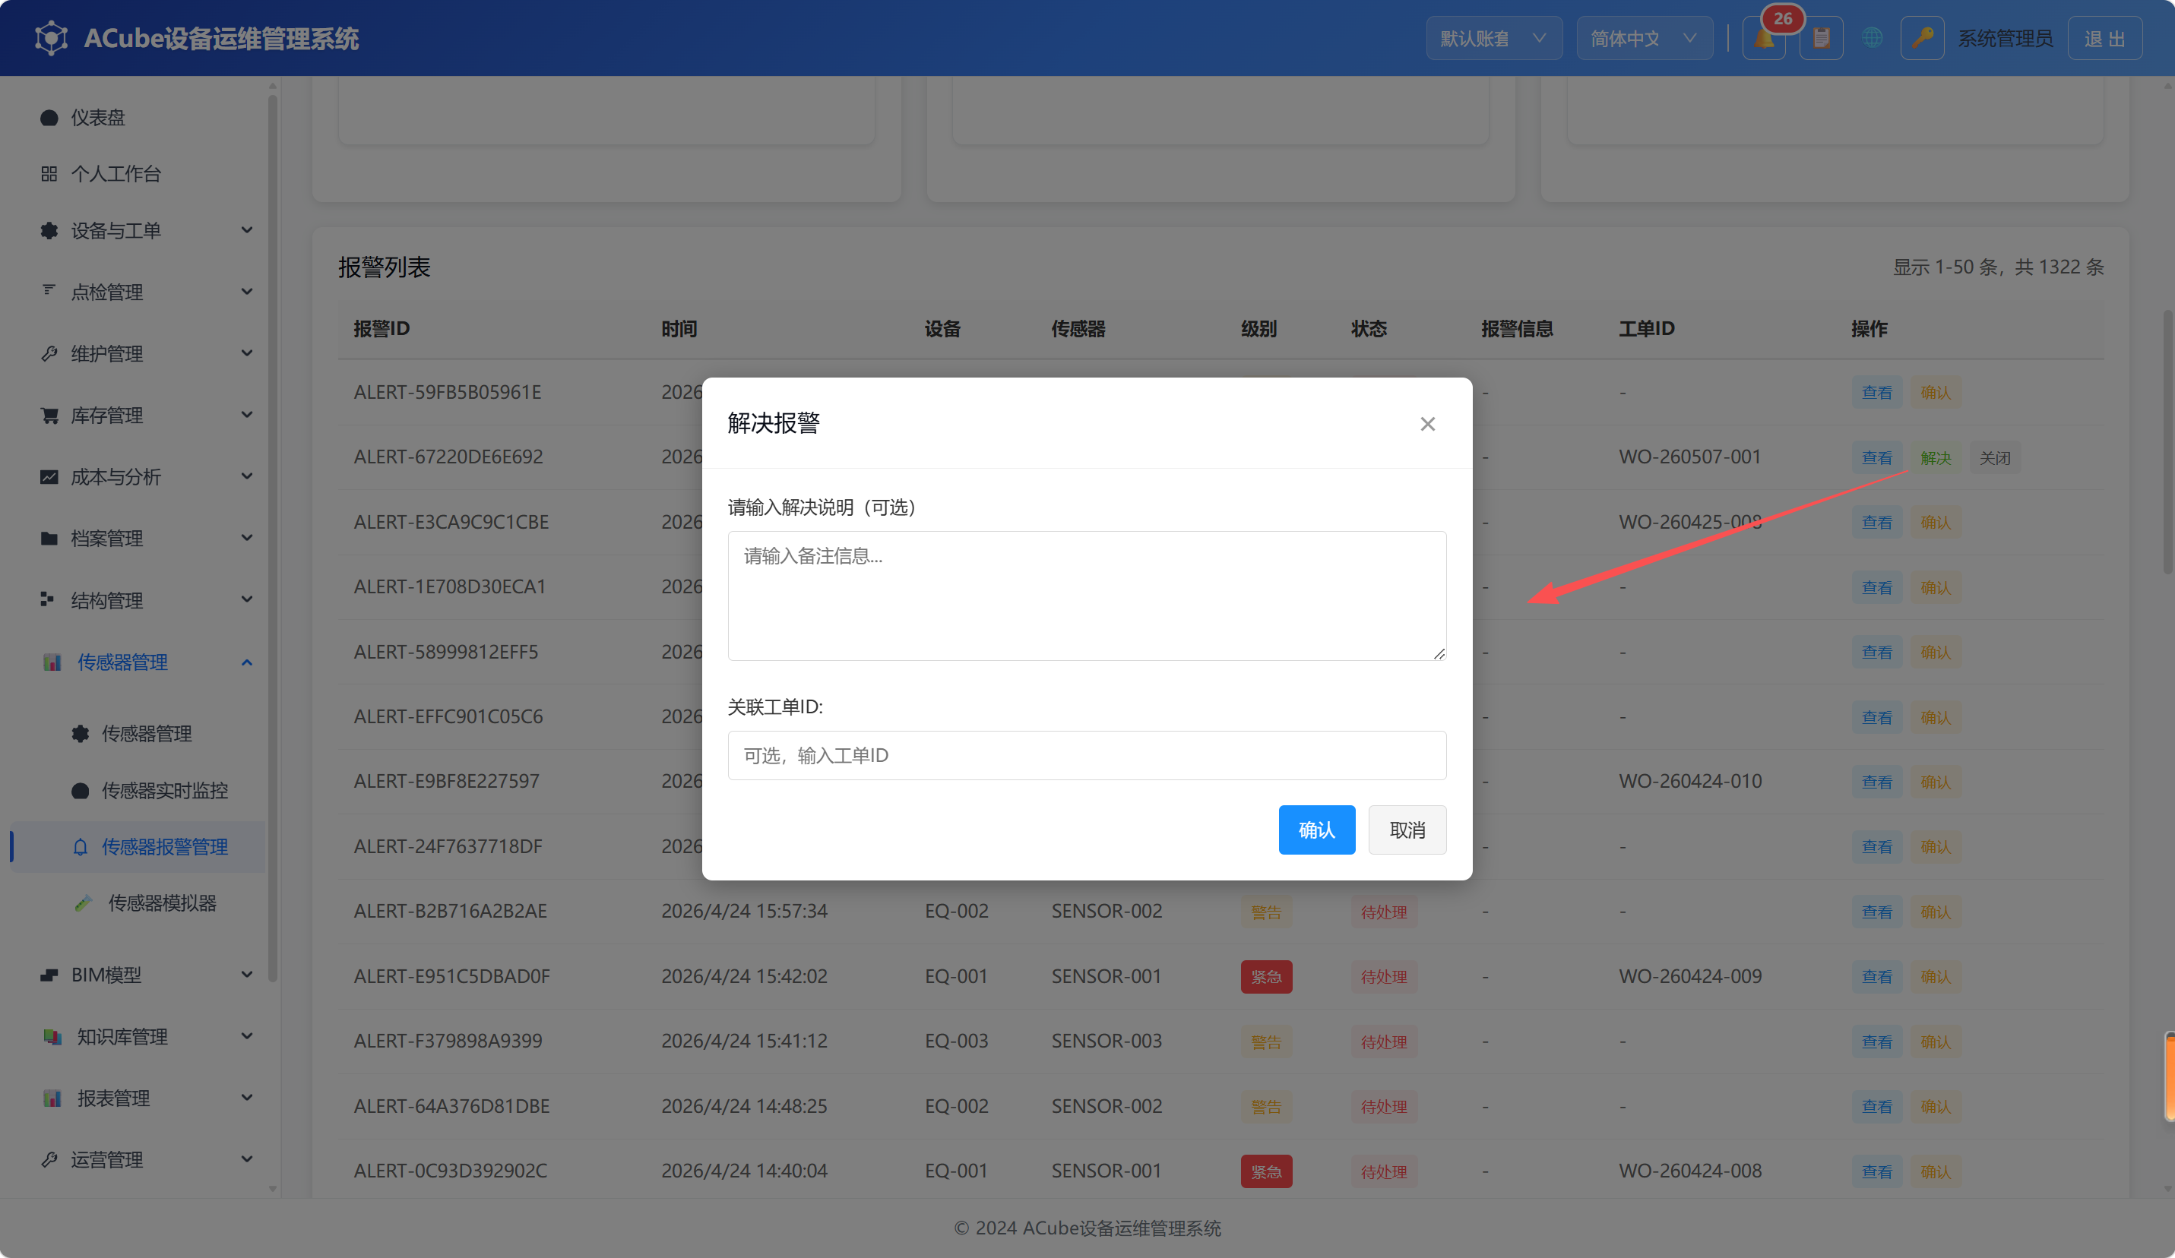Image resolution: width=2175 pixels, height=1258 pixels.
Task: Click the globe icon in header
Action: 1871,38
